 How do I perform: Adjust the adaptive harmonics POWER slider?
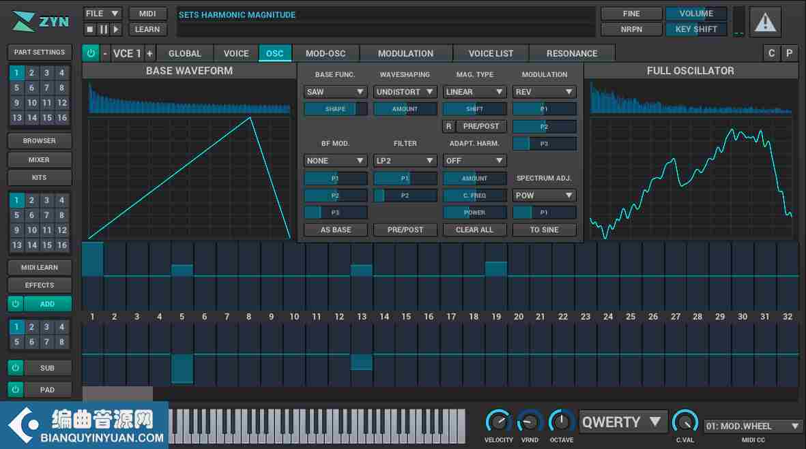point(474,213)
